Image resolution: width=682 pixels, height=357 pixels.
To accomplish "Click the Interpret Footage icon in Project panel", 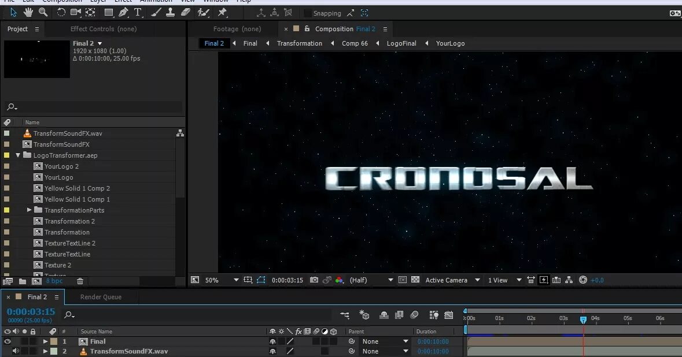I will point(8,281).
